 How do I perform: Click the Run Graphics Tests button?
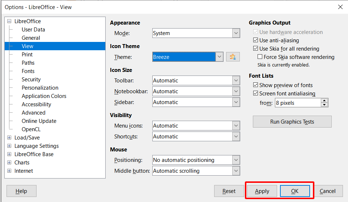coord(292,122)
